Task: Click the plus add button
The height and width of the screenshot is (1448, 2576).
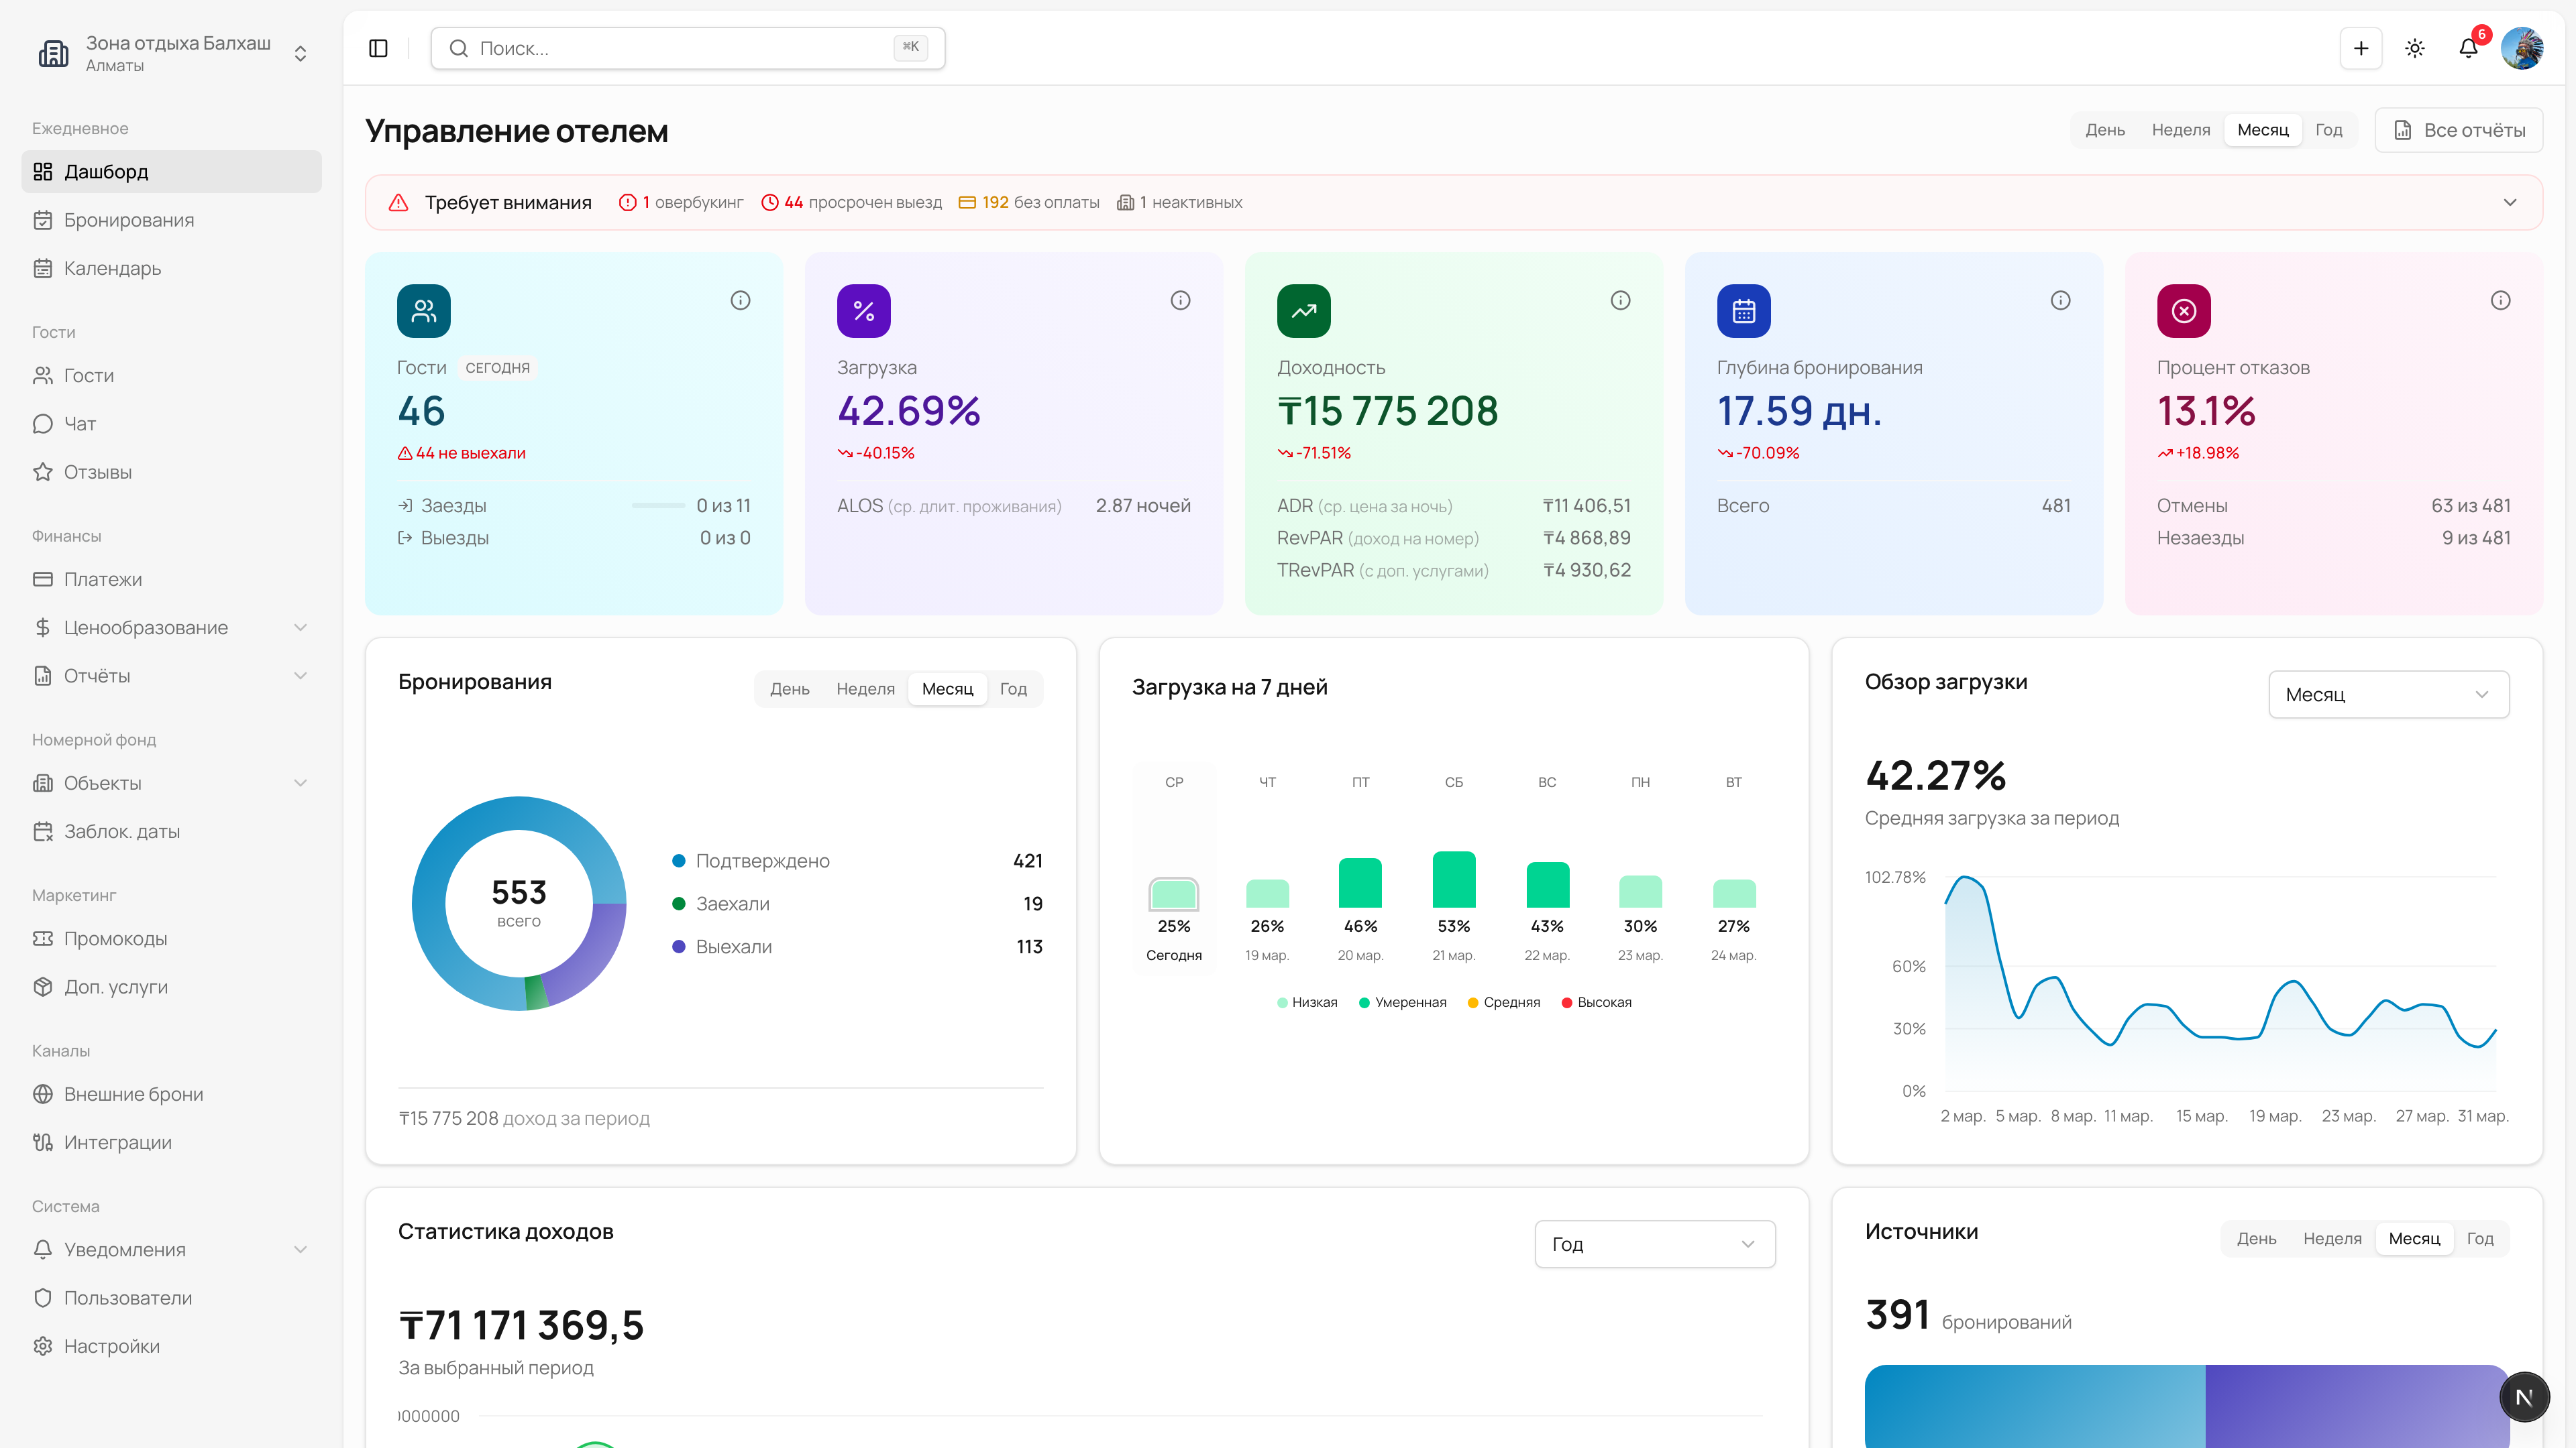Action: coord(2361,48)
